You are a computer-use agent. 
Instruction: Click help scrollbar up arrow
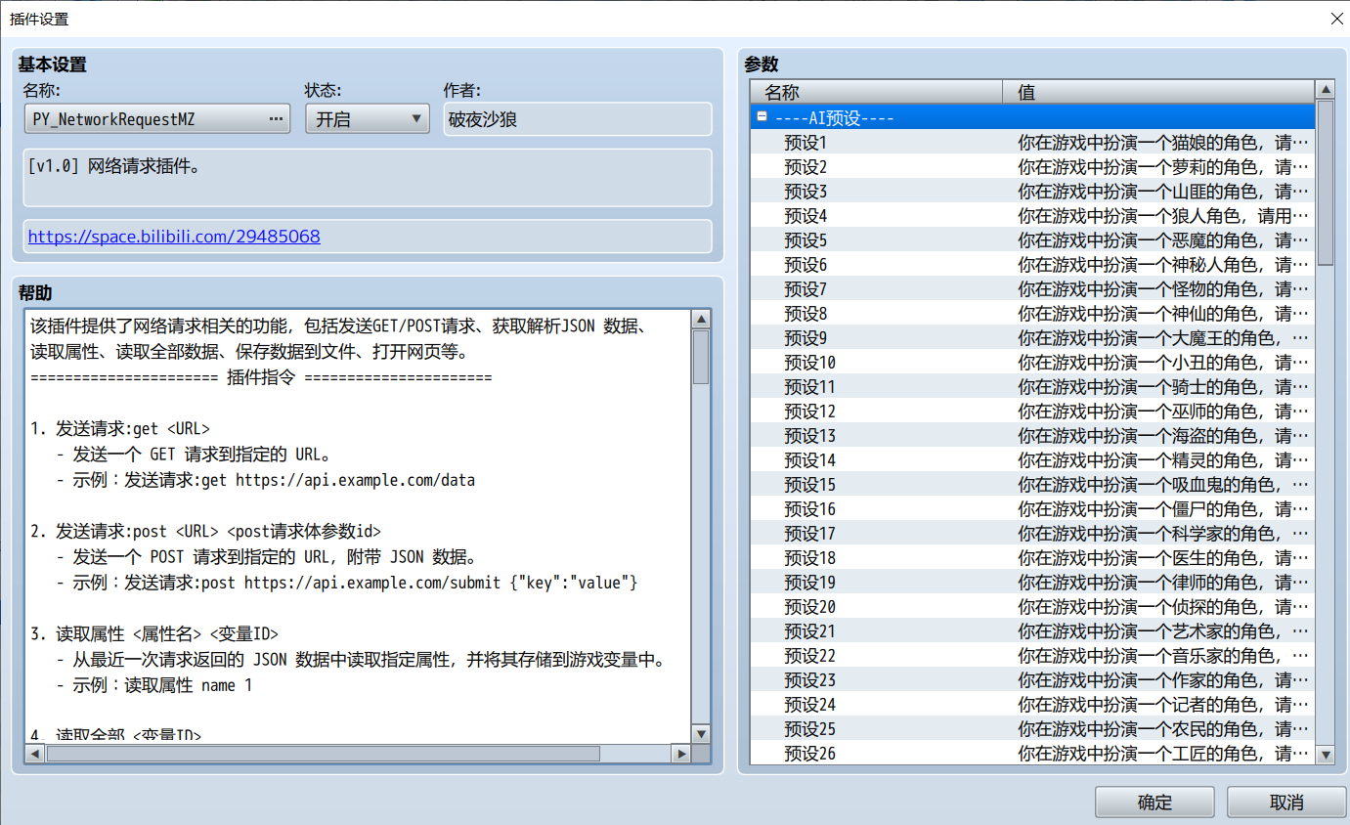click(701, 320)
